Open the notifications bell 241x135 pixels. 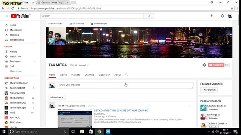tap(223, 16)
